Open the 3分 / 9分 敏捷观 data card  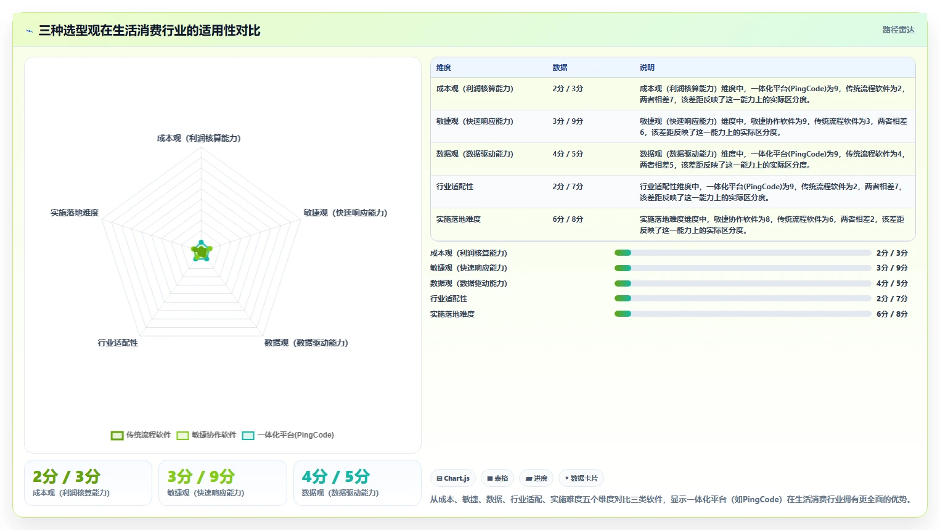[223, 483]
